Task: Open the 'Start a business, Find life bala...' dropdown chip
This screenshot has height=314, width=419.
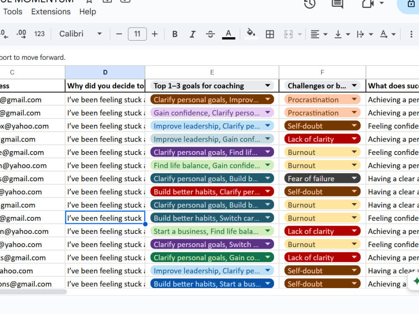Action: (212, 231)
